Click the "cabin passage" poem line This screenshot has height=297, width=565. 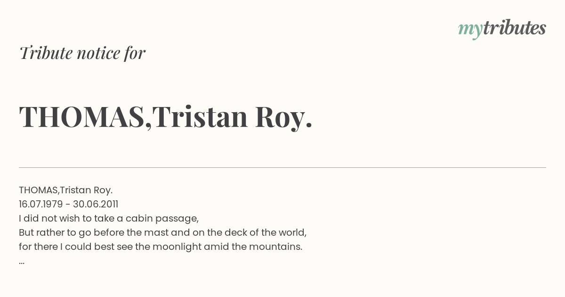[109, 218]
